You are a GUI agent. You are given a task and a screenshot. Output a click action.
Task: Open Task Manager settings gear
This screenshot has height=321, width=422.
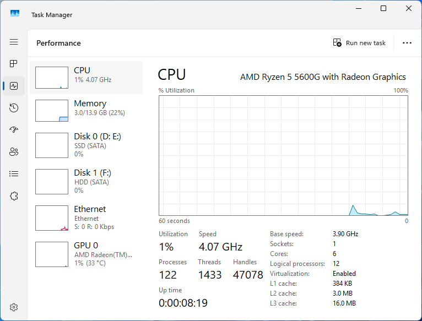[14, 307]
